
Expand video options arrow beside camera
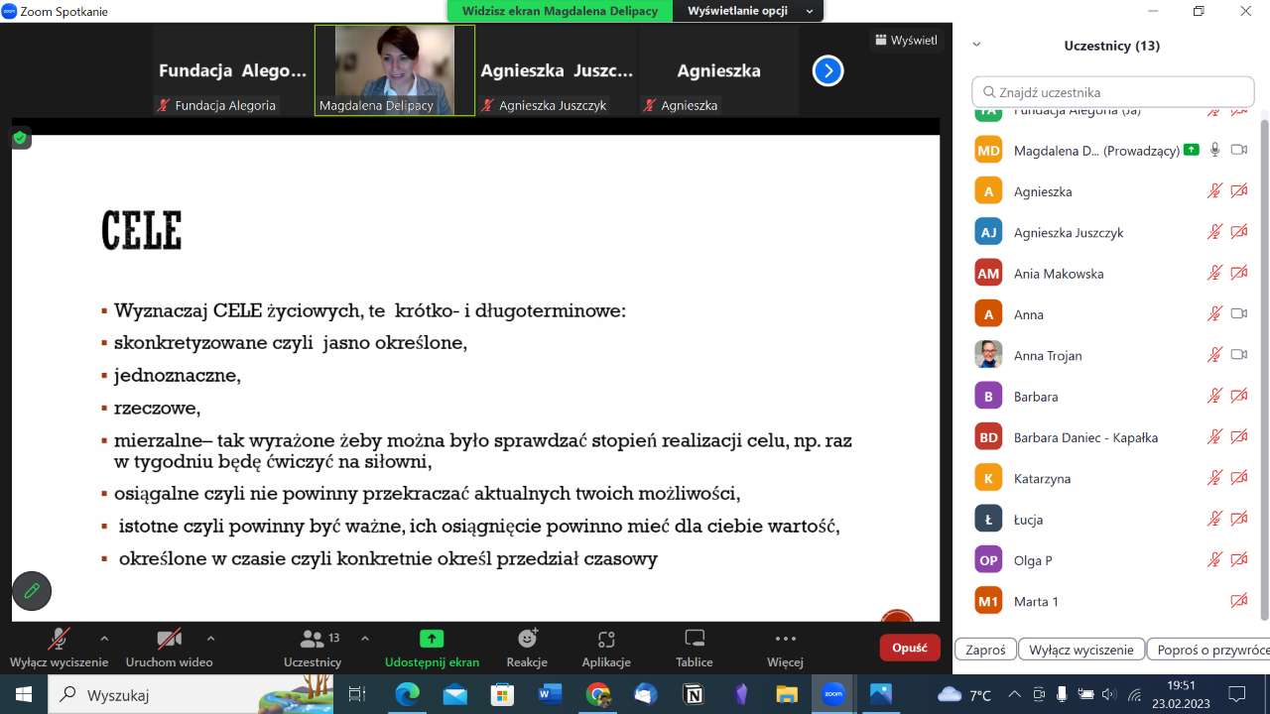[x=210, y=639]
